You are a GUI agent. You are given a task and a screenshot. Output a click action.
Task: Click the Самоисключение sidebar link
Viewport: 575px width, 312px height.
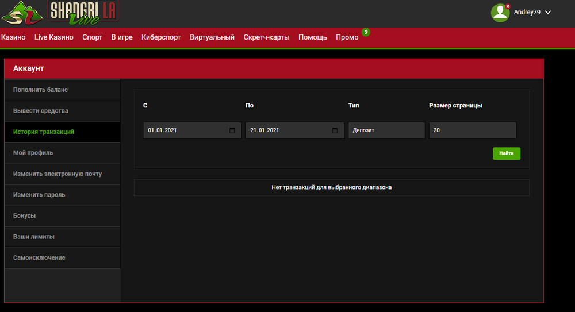pyautogui.click(x=39, y=257)
